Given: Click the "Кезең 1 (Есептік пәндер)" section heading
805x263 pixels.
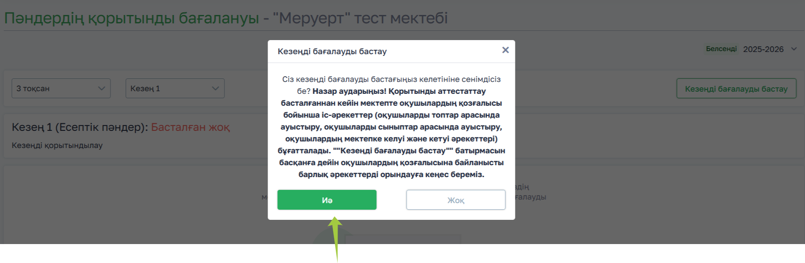Looking at the screenshot, I should coord(79,127).
